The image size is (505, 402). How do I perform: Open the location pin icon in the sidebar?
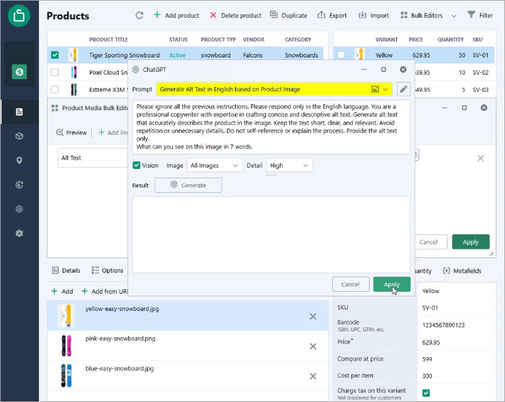tap(19, 160)
